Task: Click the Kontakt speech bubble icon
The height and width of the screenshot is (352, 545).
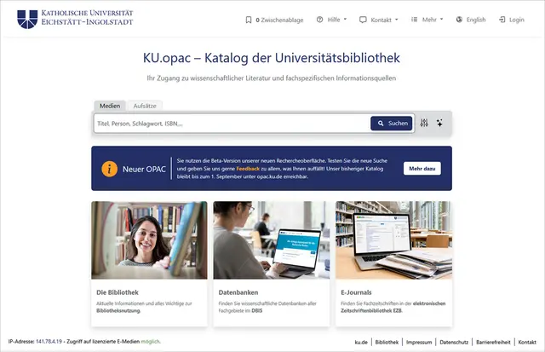Action: pos(363,20)
